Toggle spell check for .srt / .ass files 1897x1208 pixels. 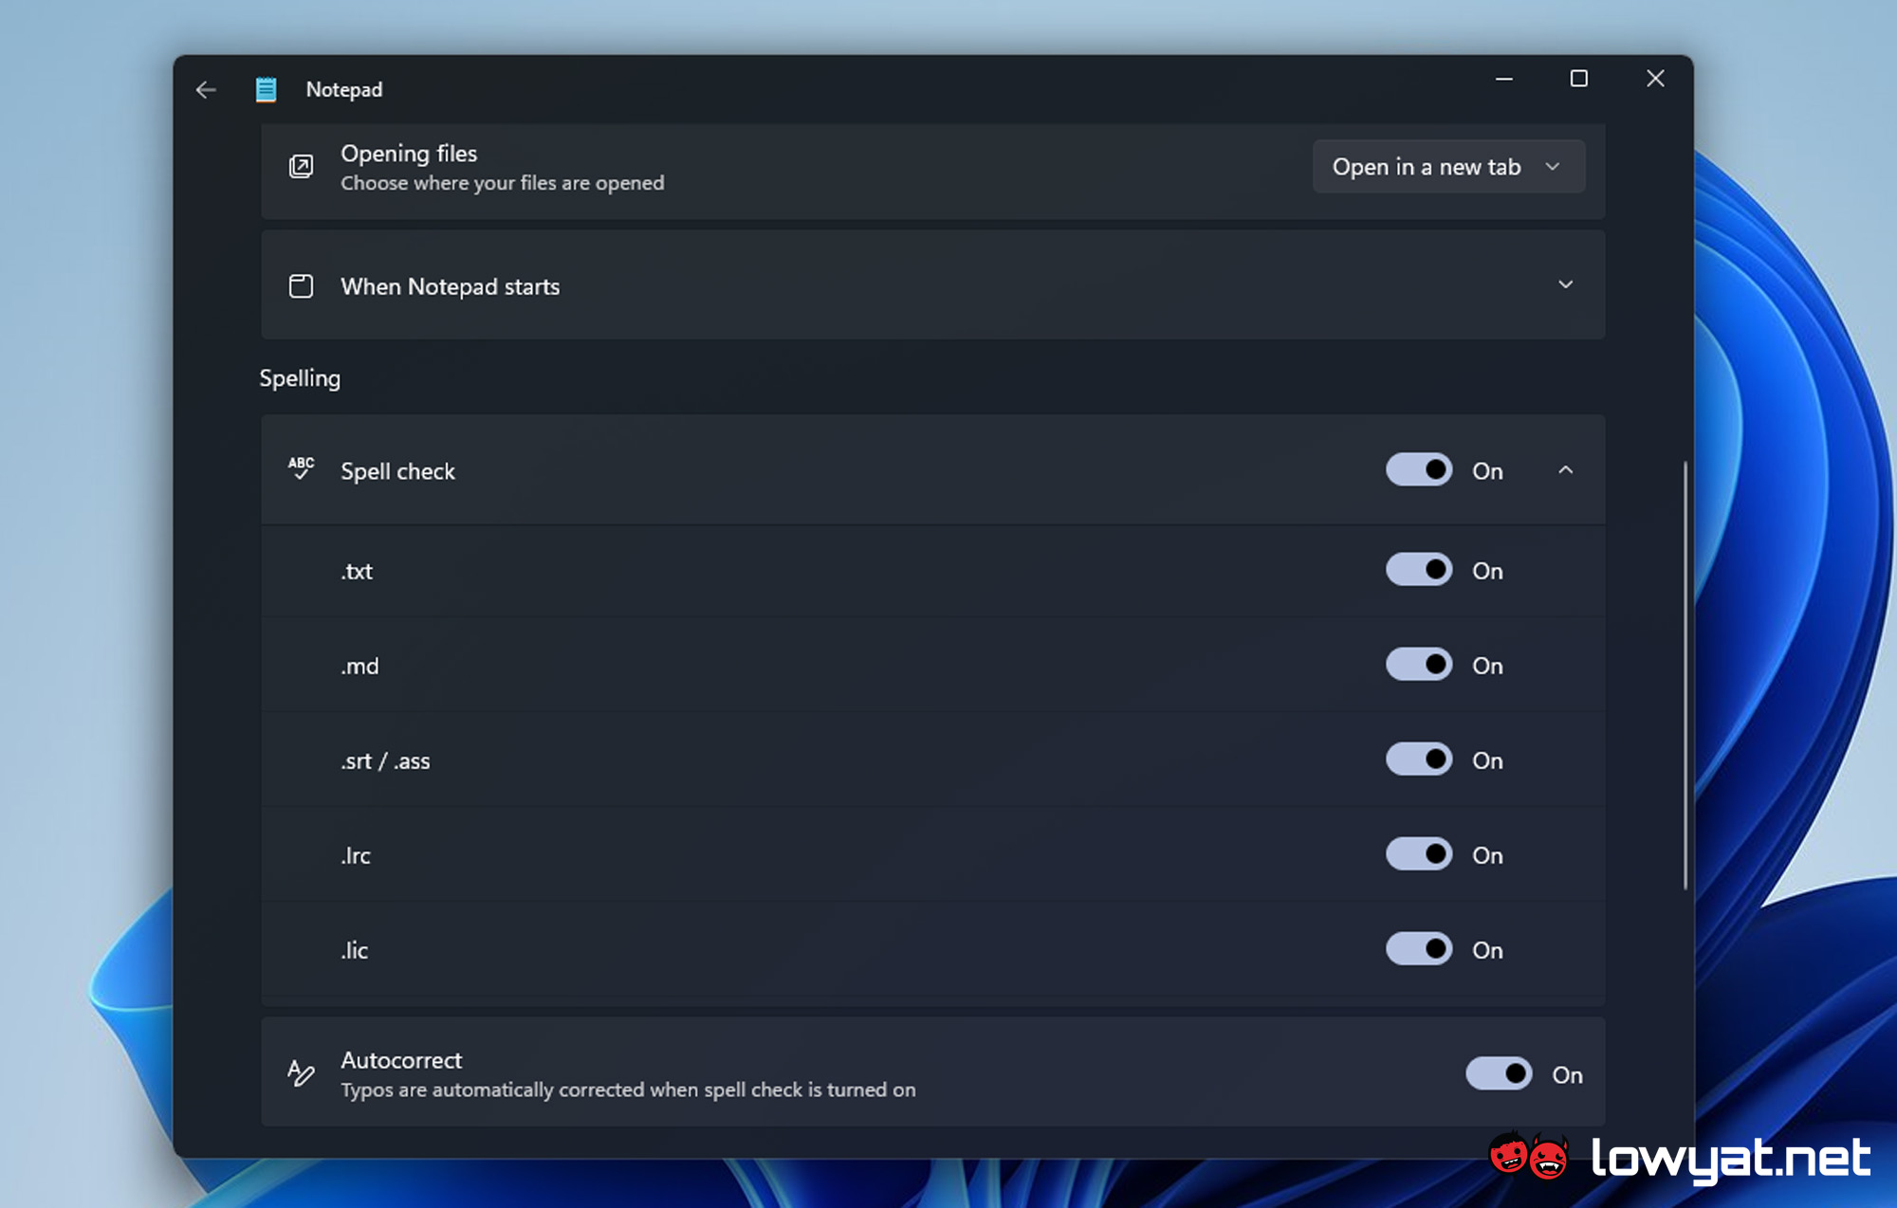click(1419, 760)
